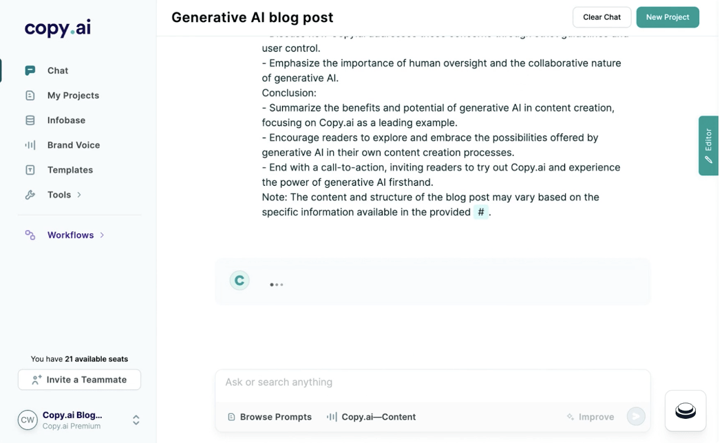Click the Tools wrench icon
Image resolution: width=724 pixels, height=443 pixels.
pyautogui.click(x=30, y=195)
